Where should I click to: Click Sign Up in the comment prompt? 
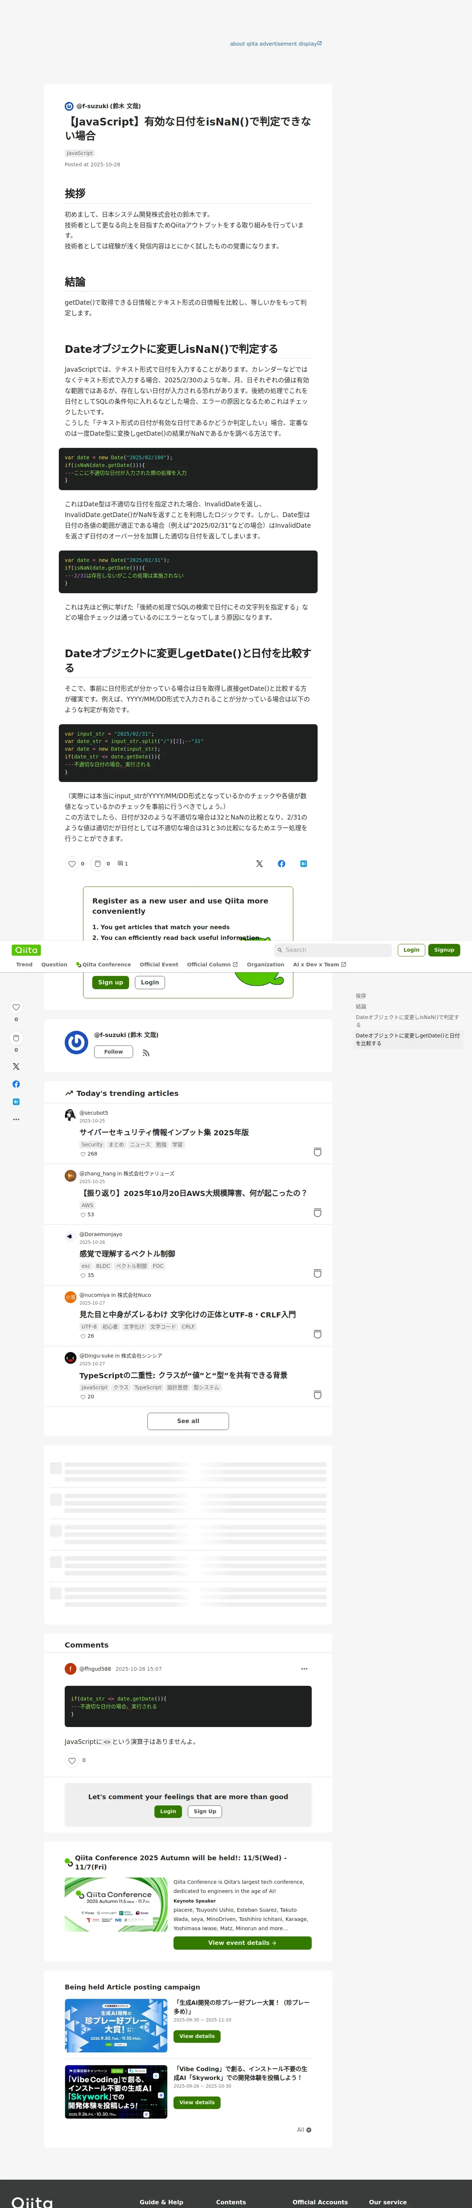205,1811
